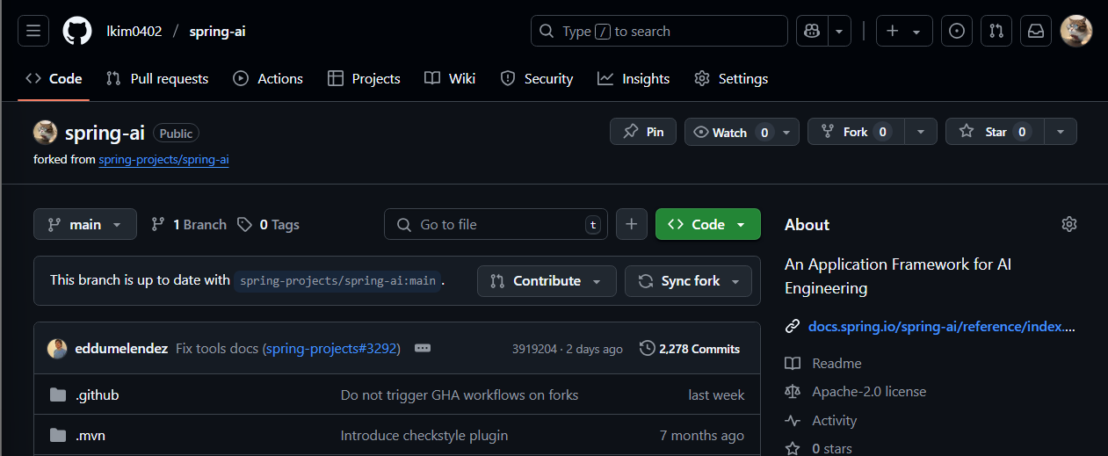Open the repository Settings tab
Image resolution: width=1108 pixels, height=456 pixels.
(x=731, y=78)
